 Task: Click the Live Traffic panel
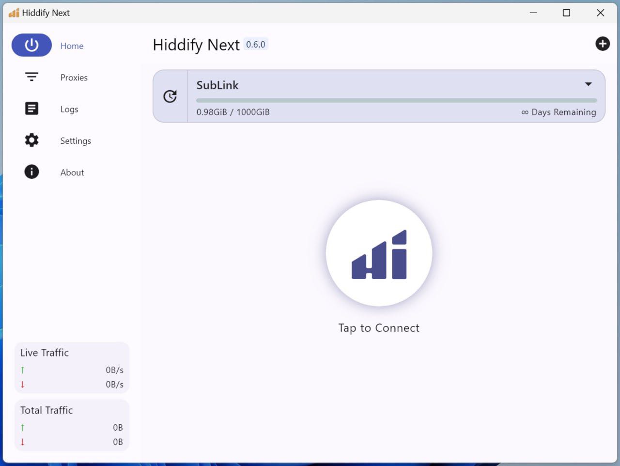point(72,368)
